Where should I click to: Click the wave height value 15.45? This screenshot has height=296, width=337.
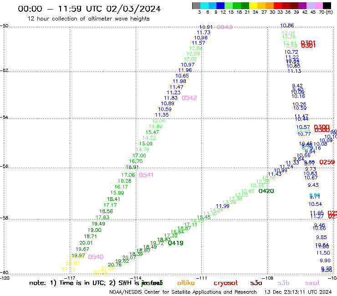pyautogui.click(x=204, y=217)
